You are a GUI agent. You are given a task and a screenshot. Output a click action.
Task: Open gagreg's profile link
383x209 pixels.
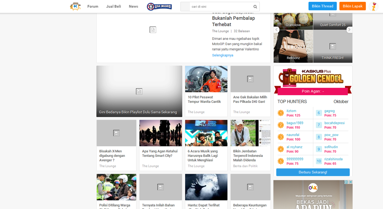pos(329,111)
